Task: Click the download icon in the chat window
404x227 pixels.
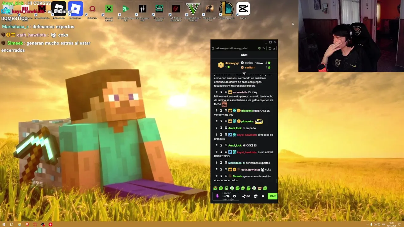Action: click(274, 48)
